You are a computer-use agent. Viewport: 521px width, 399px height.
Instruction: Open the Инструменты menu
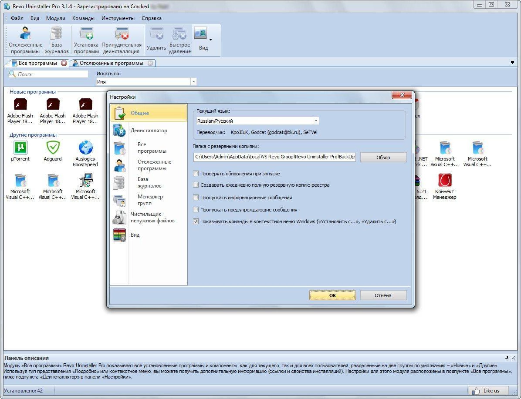(118, 18)
